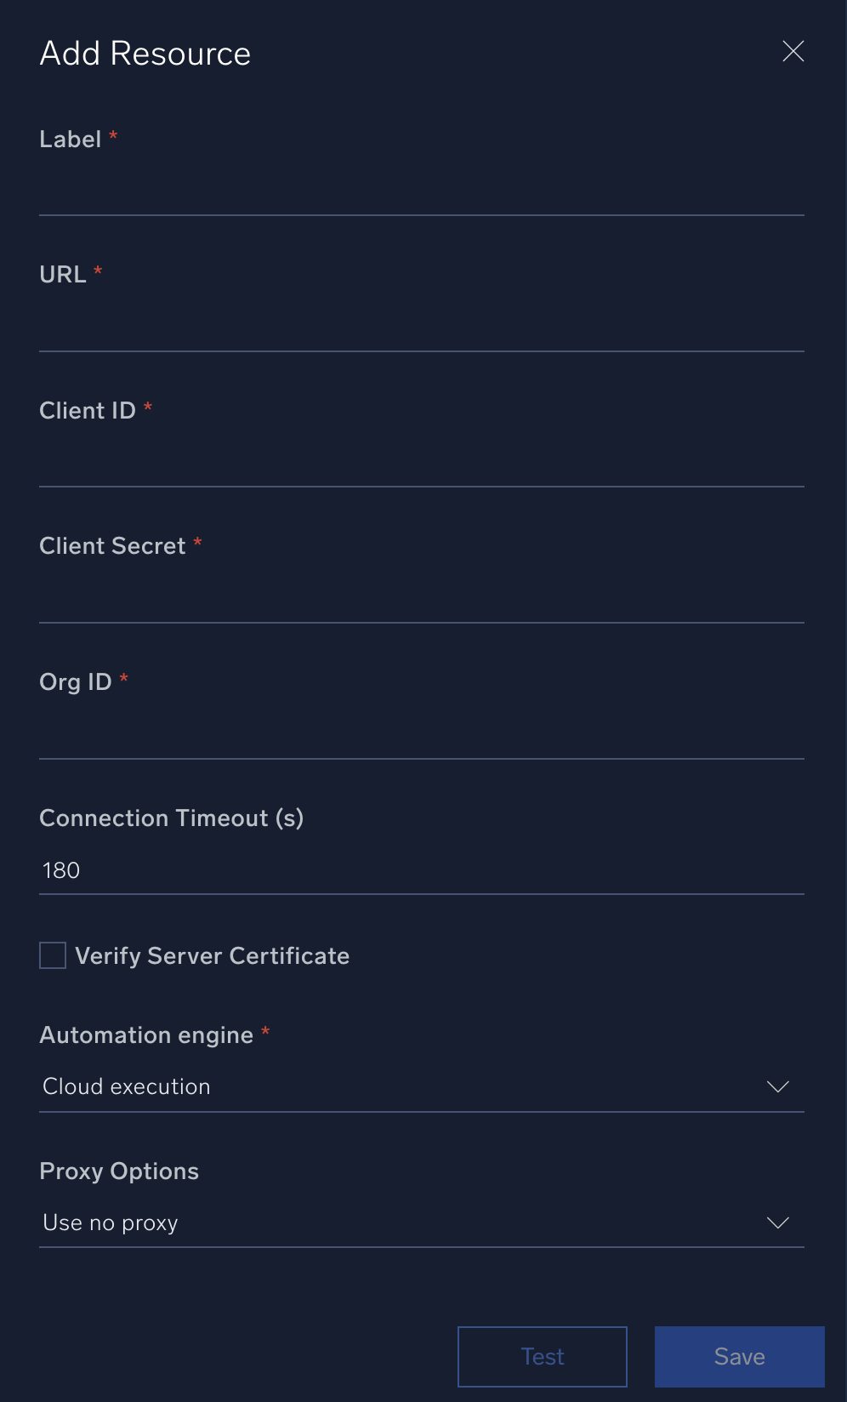847x1402 pixels.
Task: Click the 'Add Resource' dialog title
Action: point(145,54)
